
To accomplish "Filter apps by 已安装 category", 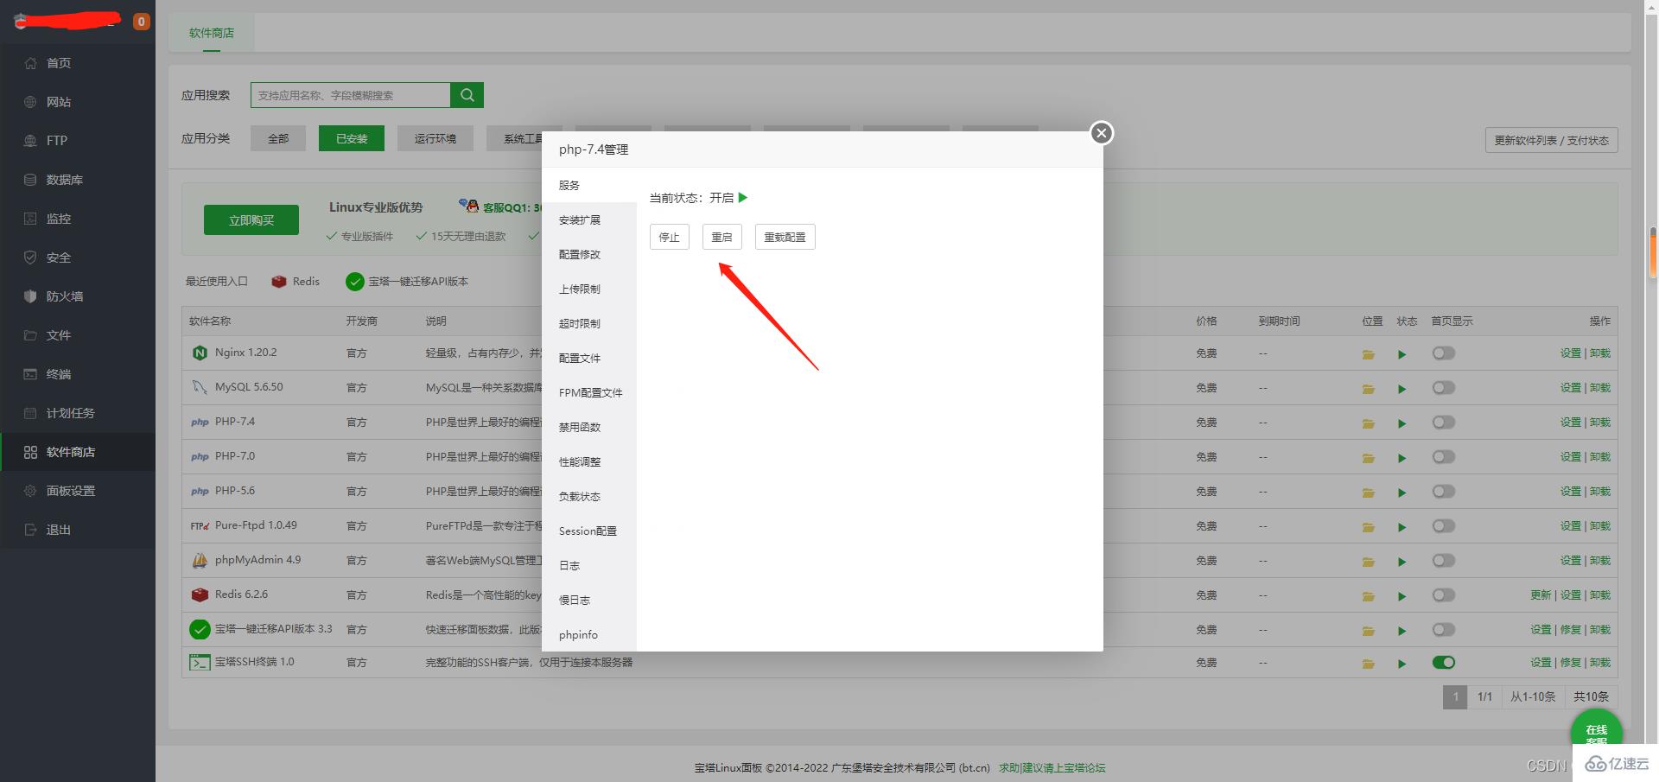I will click(x=352, y=138).
